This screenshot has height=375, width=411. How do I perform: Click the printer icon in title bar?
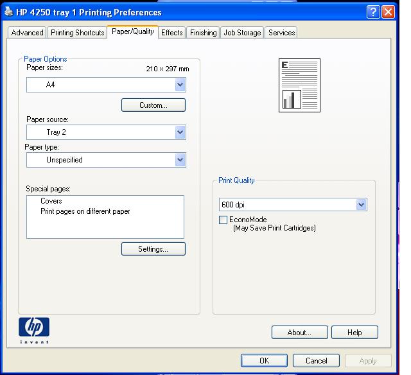point(8,12)
